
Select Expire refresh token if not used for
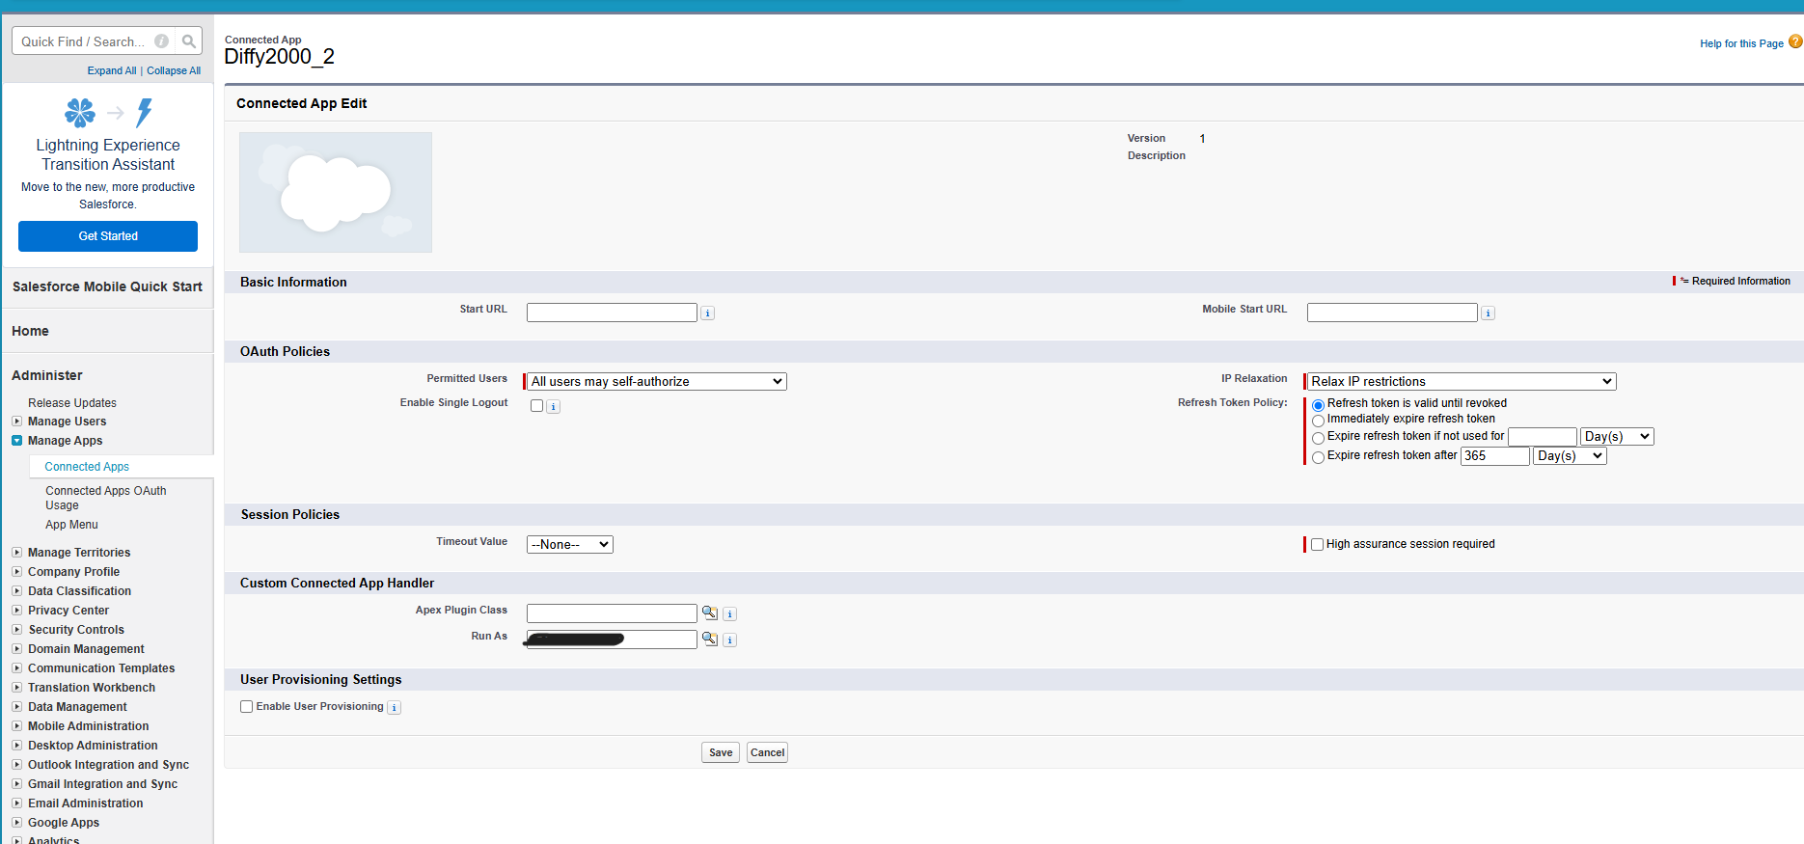pyautogui.click(x=1318, y=438)
